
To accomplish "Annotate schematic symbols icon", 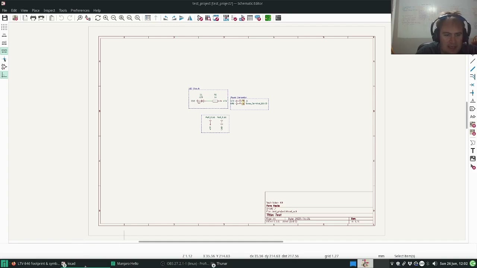I will pos(226,18).
